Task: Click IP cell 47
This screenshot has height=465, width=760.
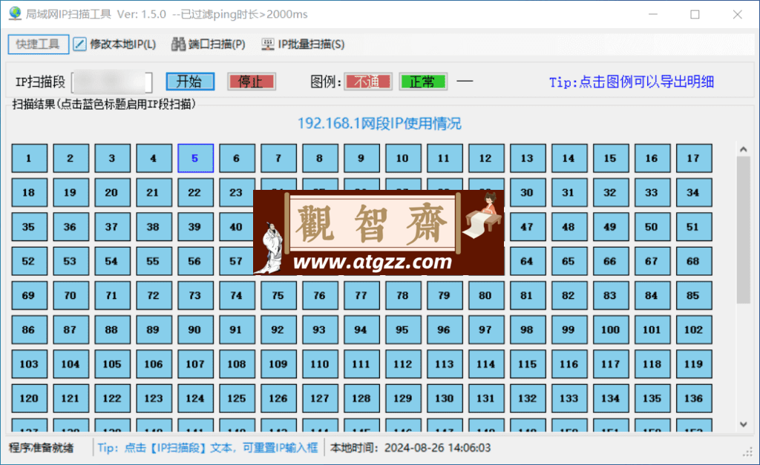Action: [528, 227]
